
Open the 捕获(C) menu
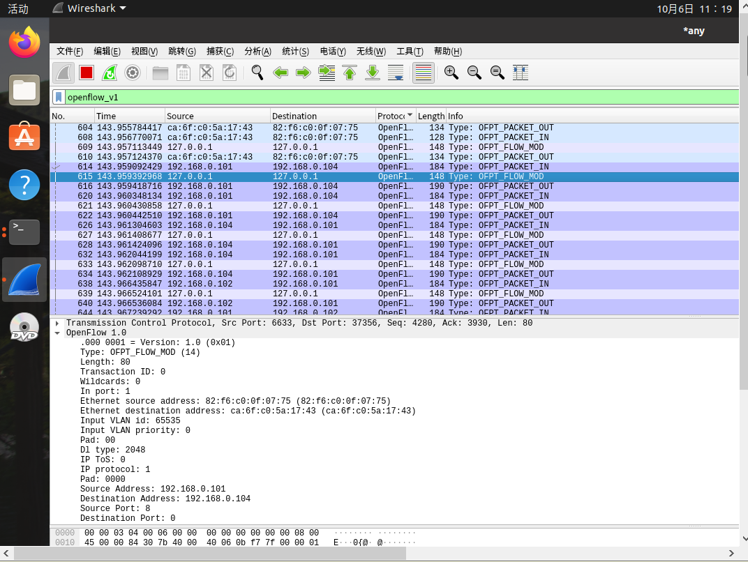click(220, 52)
